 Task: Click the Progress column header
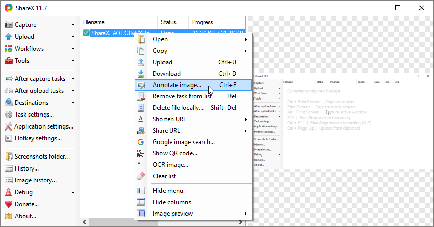tap(216, 22)
